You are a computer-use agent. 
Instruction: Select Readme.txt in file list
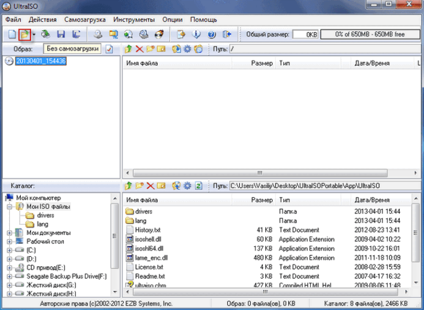[x=150, y=276]
